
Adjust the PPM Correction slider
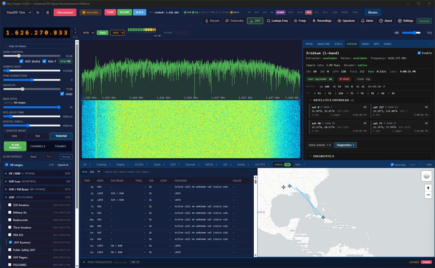coord(32,80)
